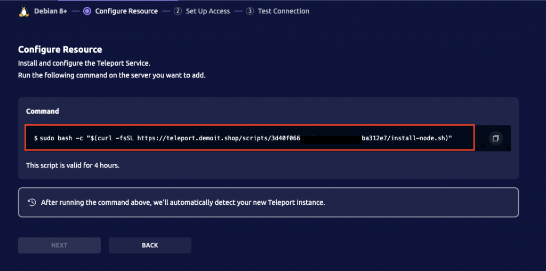Click the Debian 8+ label in the stepper
546x271 pixels.
51,11
